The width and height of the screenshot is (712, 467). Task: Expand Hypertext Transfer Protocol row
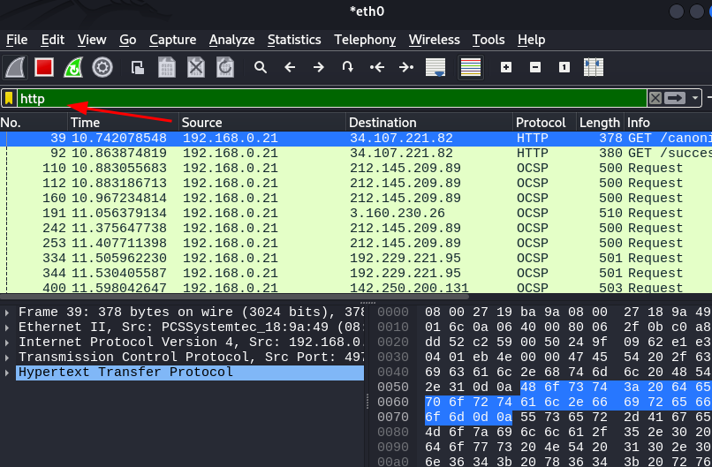tap(7, 373)
